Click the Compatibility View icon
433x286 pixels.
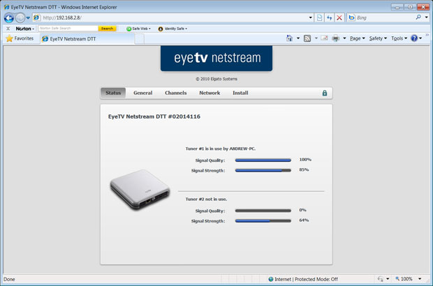[319, 17]
